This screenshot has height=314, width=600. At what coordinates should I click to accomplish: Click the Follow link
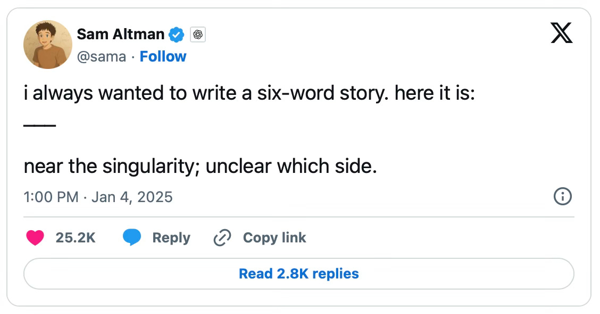163,57
